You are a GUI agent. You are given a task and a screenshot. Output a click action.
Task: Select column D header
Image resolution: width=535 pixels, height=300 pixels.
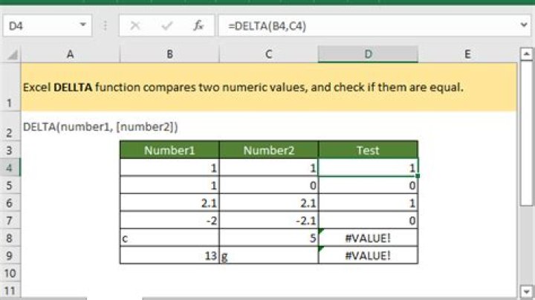(x=368, y=54)
